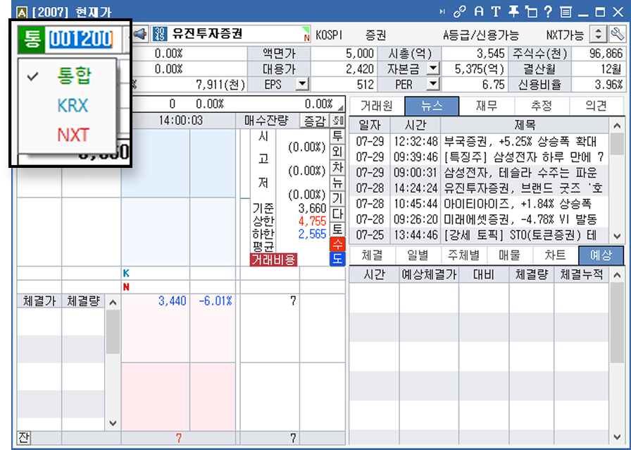Switch to the 의견 tab

click(596, 106)
